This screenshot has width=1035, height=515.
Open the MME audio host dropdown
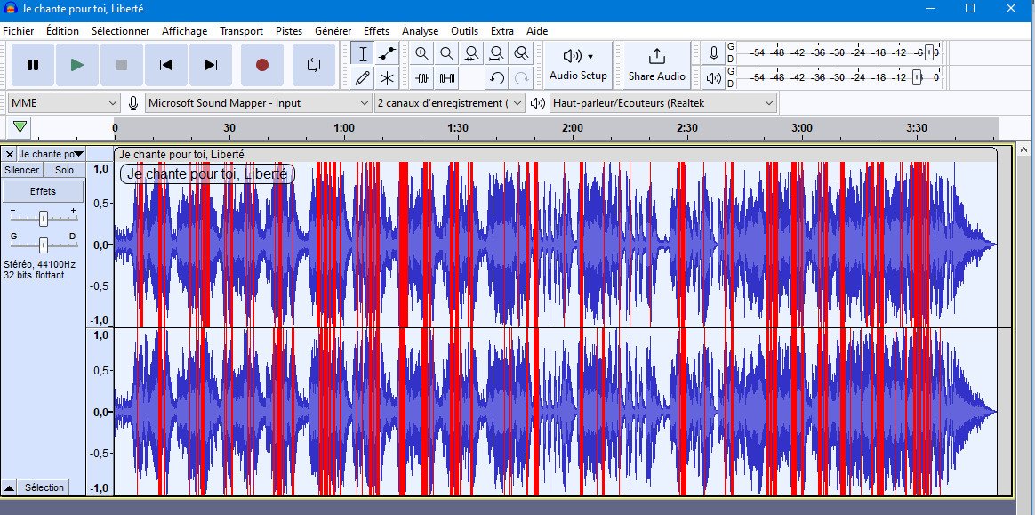point(63,103)
